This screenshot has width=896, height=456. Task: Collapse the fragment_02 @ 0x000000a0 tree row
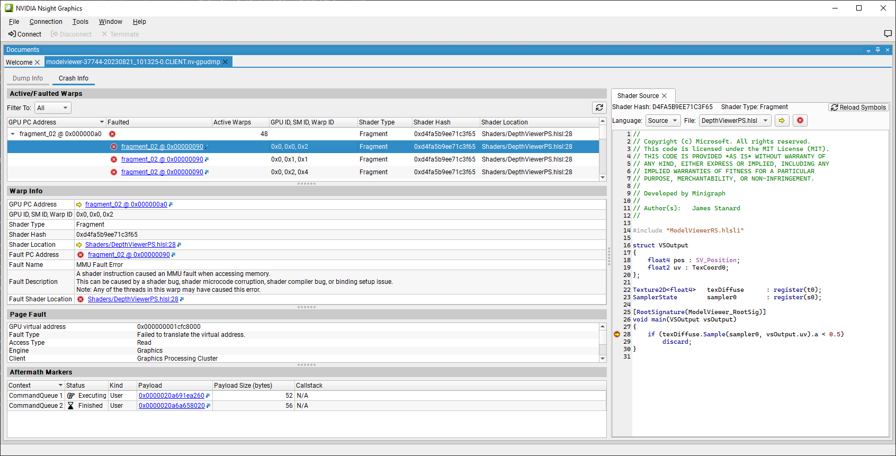[x=13, y=134]
